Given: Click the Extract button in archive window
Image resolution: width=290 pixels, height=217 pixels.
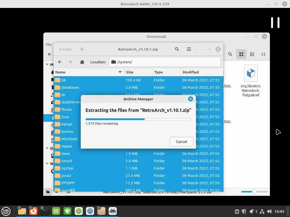Looking at the screenshot, I should 65,49.
